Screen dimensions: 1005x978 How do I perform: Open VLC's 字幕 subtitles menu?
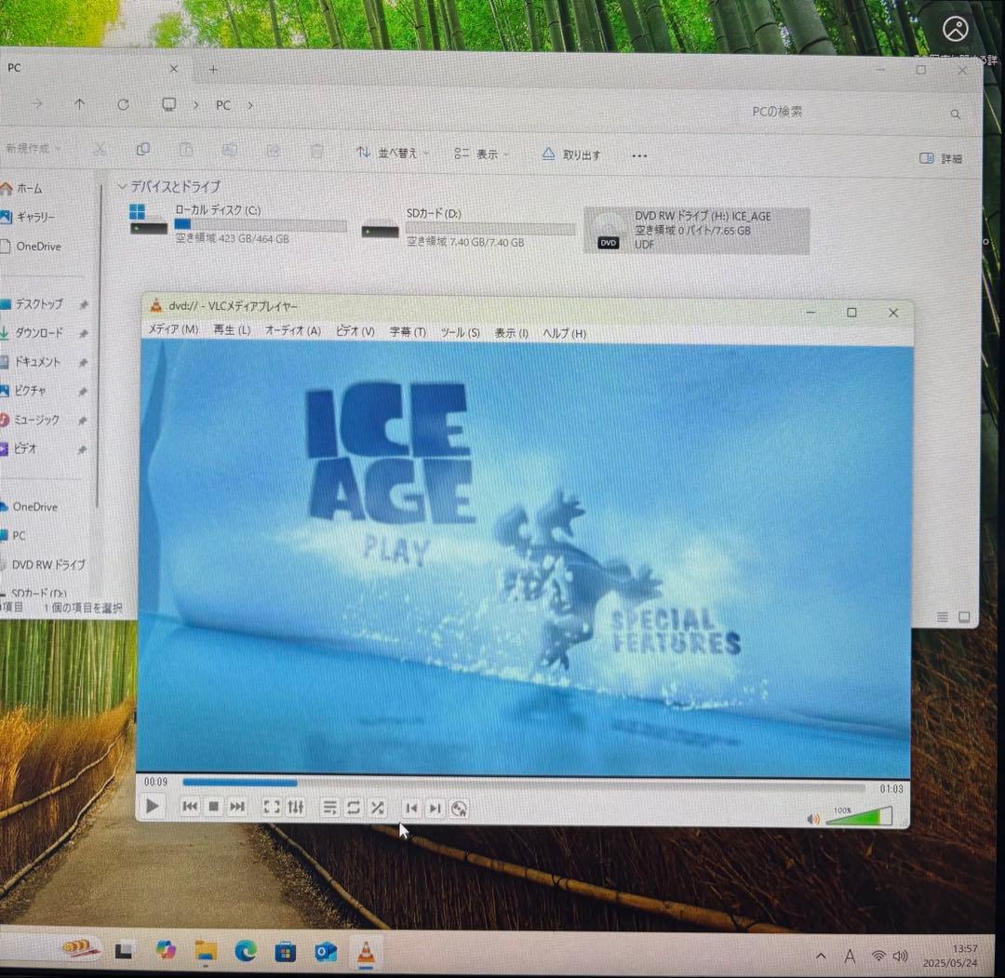pyautogui.click(x=407, y=332)
